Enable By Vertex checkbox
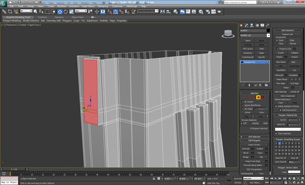The width and height of the screenshot is (305, 185). [242, 102]
